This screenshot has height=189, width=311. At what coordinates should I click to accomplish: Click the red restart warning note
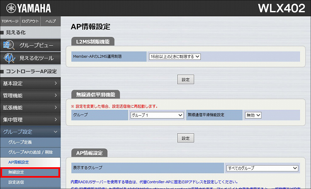point(114,106)
